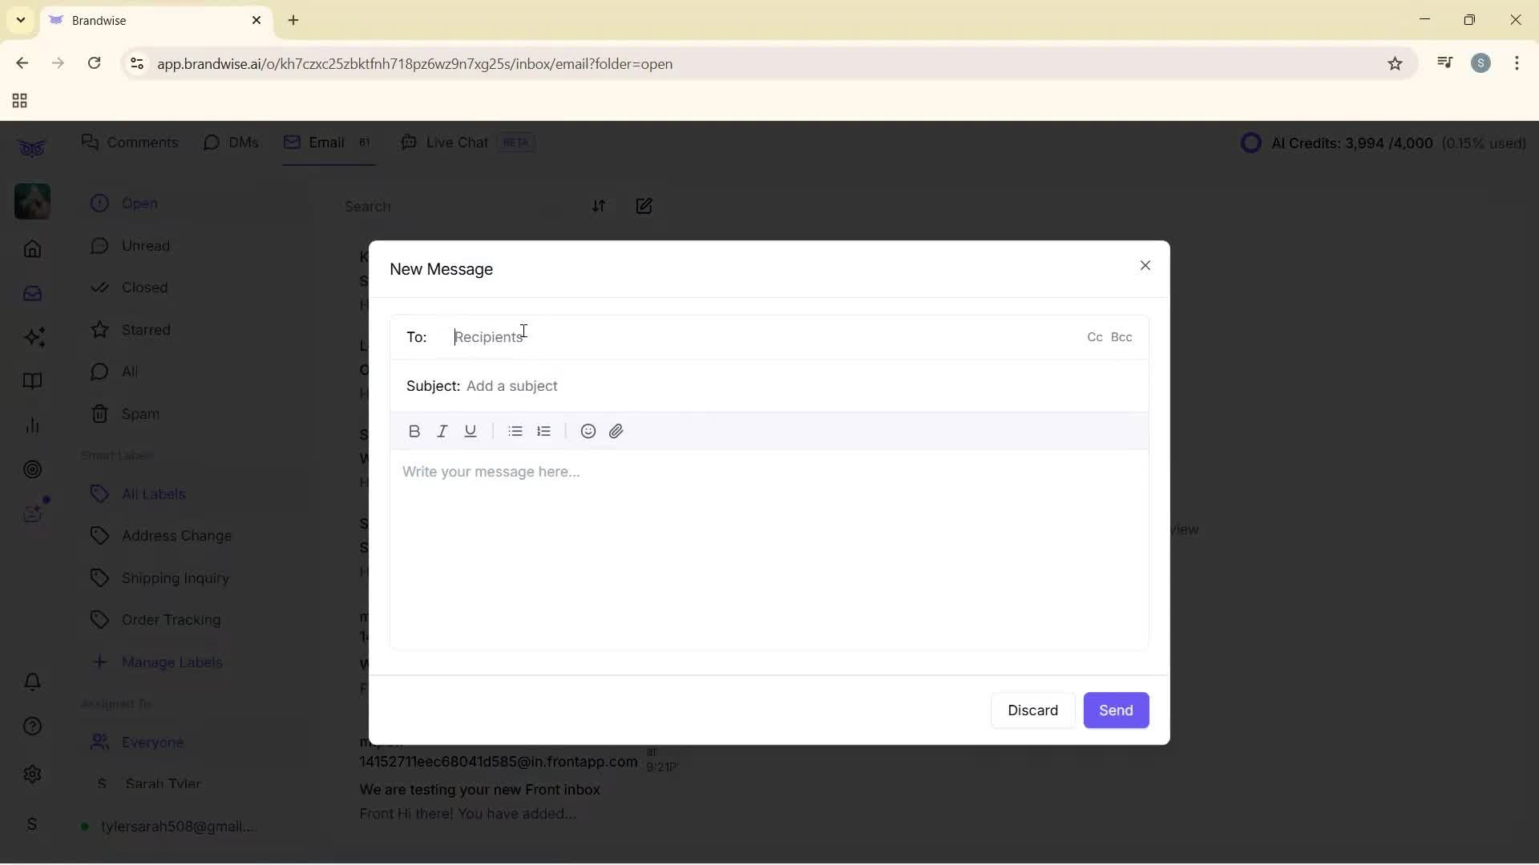Click the sort arrows icon beside Search
Screen dimensions: 1539x865
[600, 206]
